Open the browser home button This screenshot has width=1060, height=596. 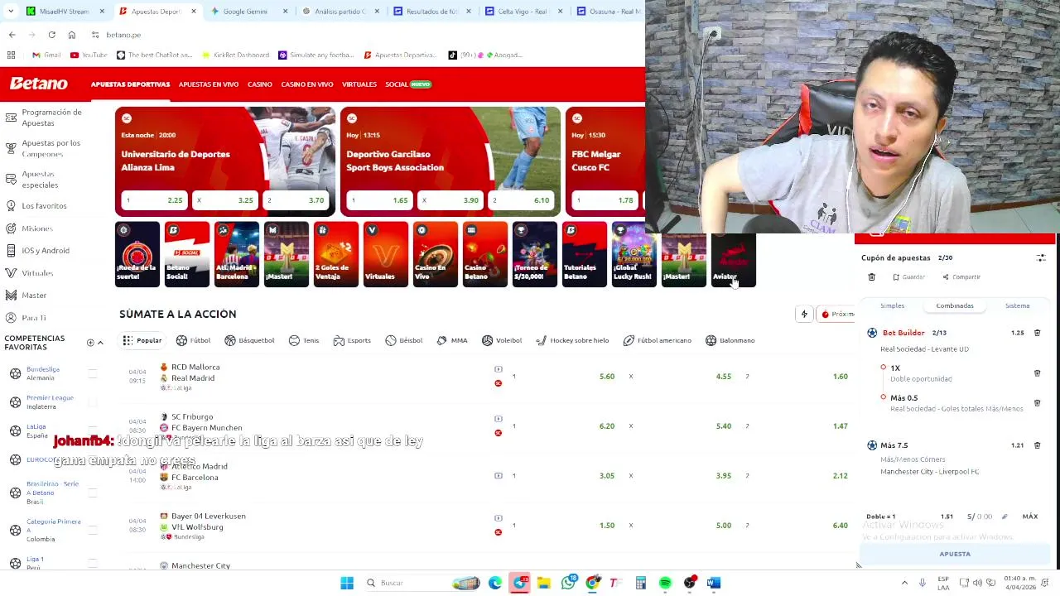coord(71,35)
